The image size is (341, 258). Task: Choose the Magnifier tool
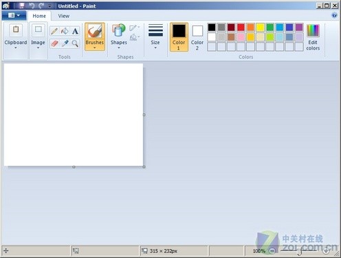75,43
